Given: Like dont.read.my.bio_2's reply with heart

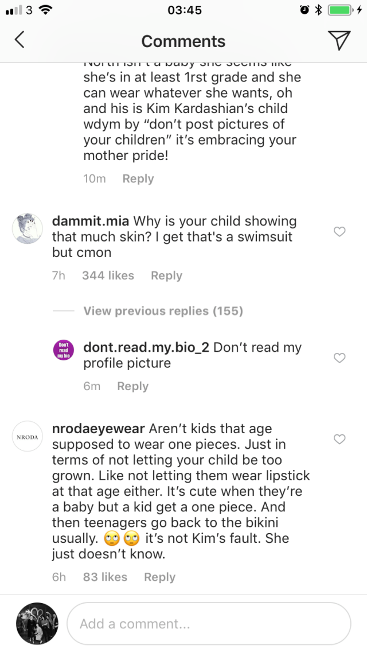Looking at the screenshot, I should pos(339,357).
